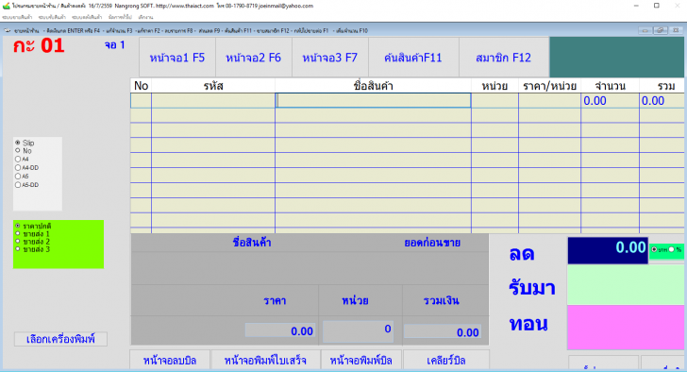Click the application icon in the title bar
This screenshot has width=687, height=372.
[6, 6]
